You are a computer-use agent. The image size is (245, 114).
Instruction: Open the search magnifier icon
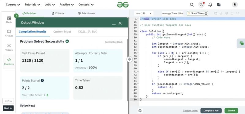coord(192,5)
